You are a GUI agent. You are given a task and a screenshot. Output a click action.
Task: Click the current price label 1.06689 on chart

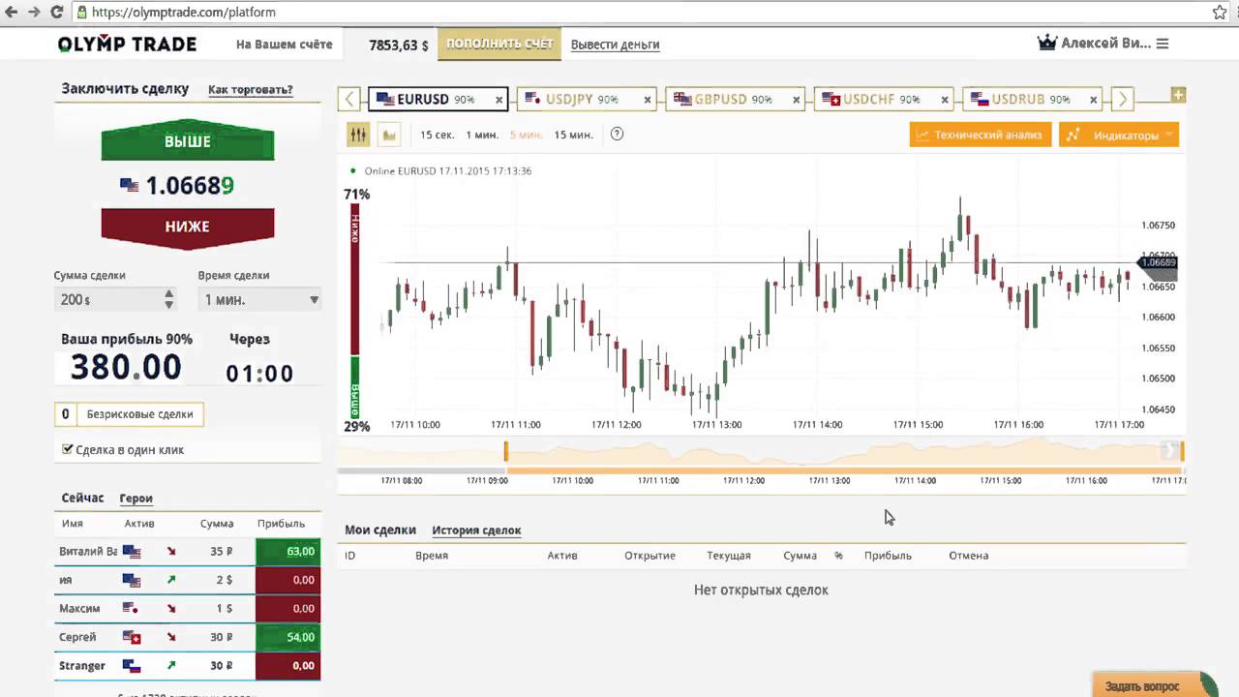click(1159, 262)
